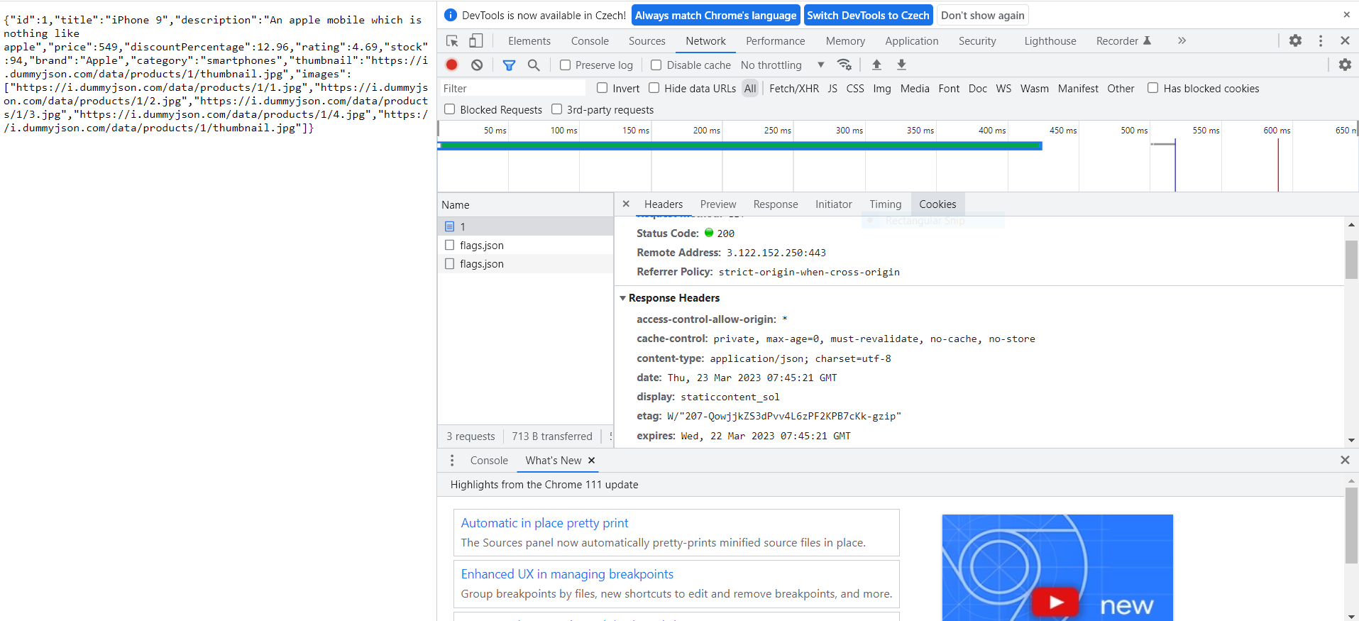Open Automatic in place pretty print link
Screen dimensions: 1359x621
coord(544,523)
